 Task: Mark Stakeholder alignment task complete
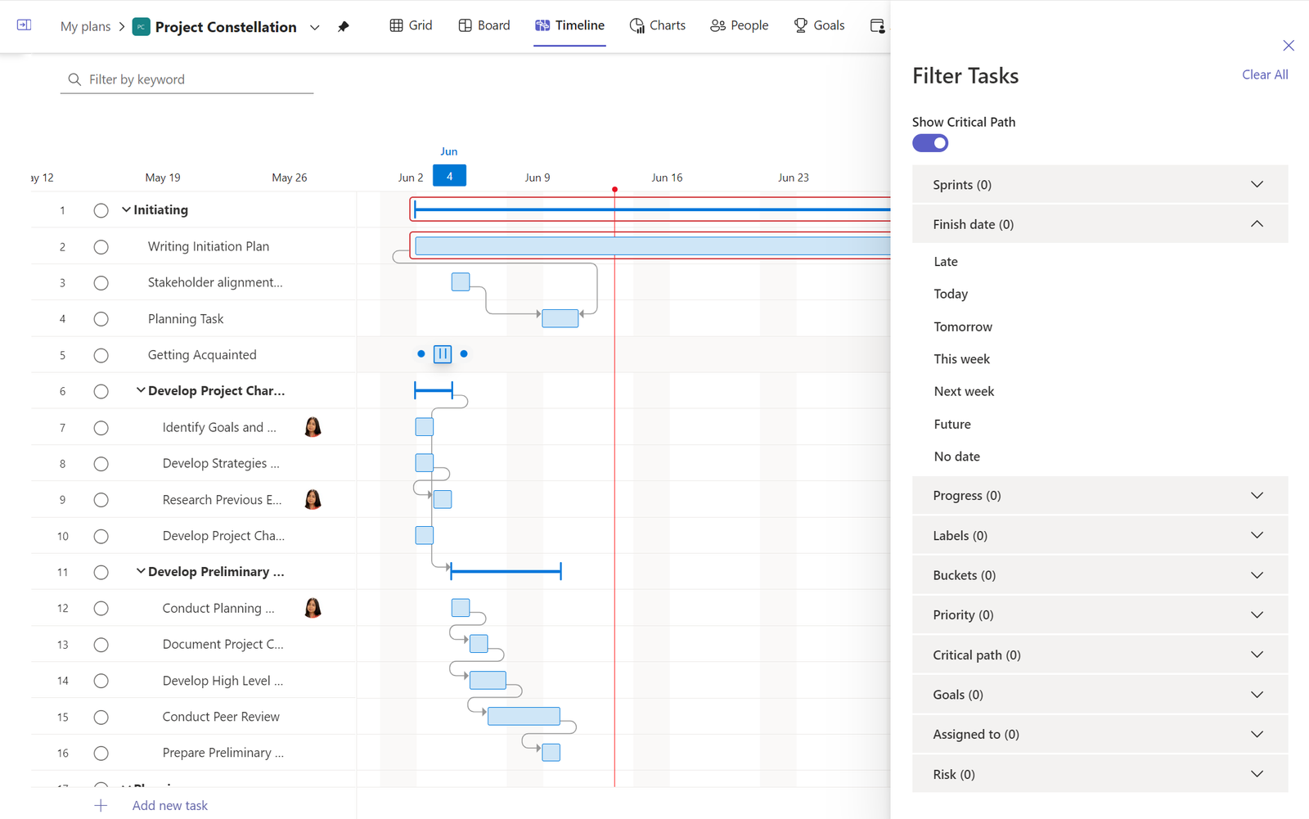point(101,283)
